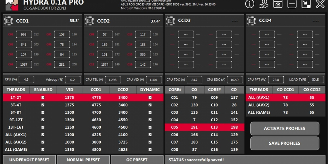Select the 13T-16T thread row label
Screen dimensions: 328x164
pyautogui.click(x=16, y=127)
